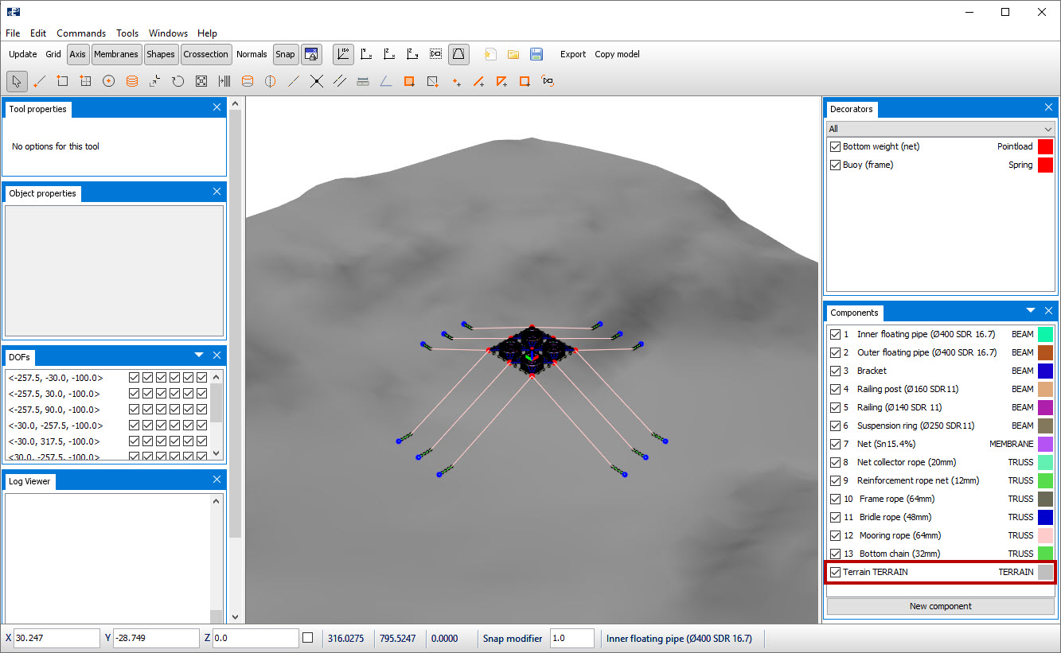Hide Inner floating pipe component

835,334
